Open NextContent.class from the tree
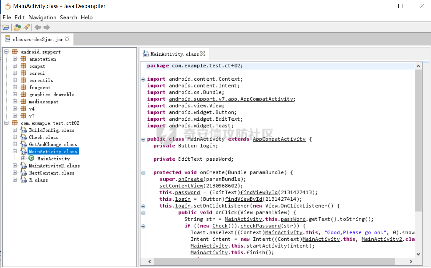This screenshot has width=431, height=268. click(x=52, y=173)
